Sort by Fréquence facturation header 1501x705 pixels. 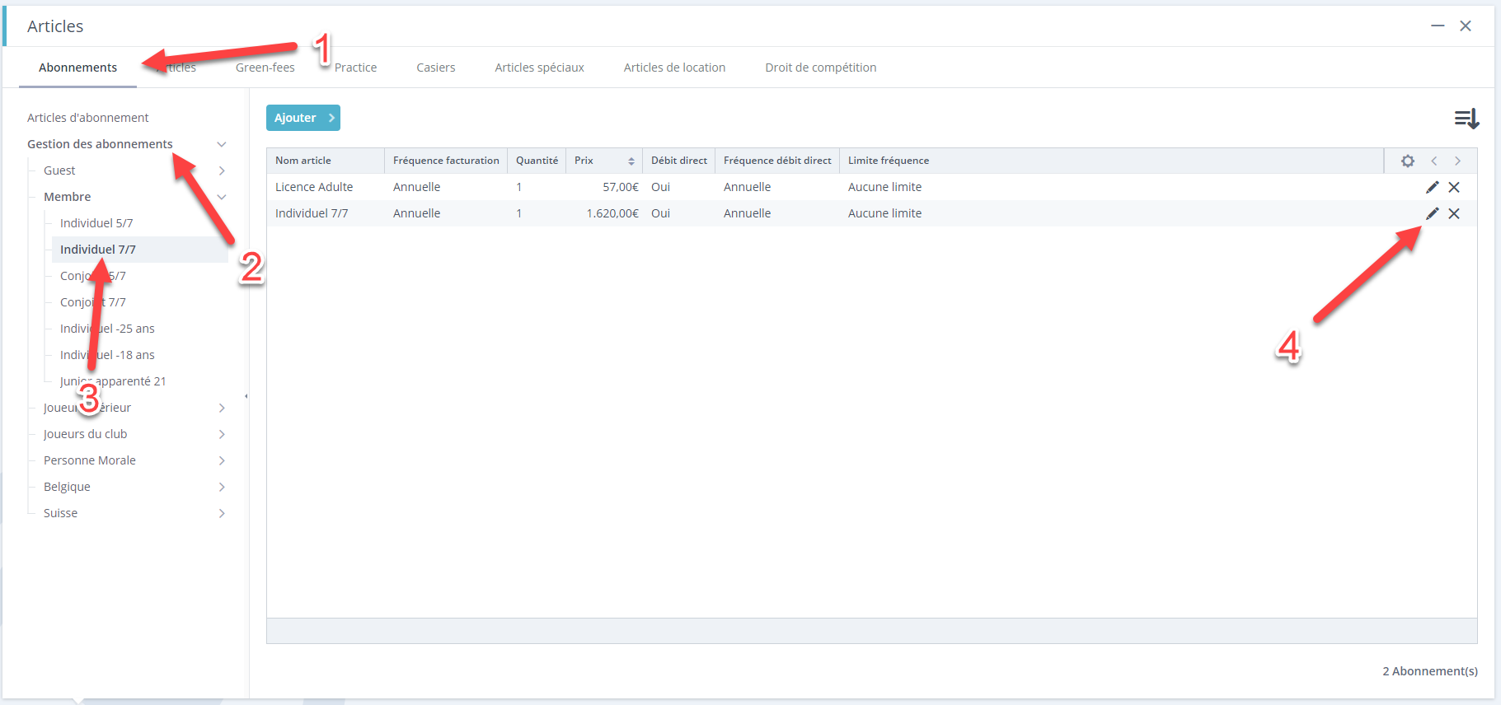[446, 161]
